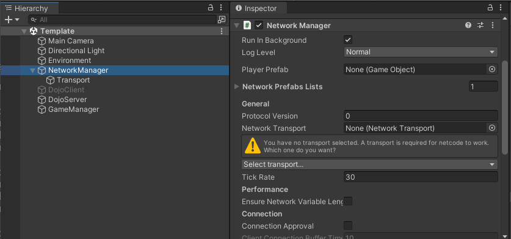
Task: Click the cube icon of Main Camera
Action: [42, 41]
